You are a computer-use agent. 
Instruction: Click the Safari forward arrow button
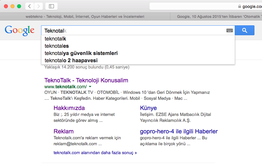(x=38, y=6)
